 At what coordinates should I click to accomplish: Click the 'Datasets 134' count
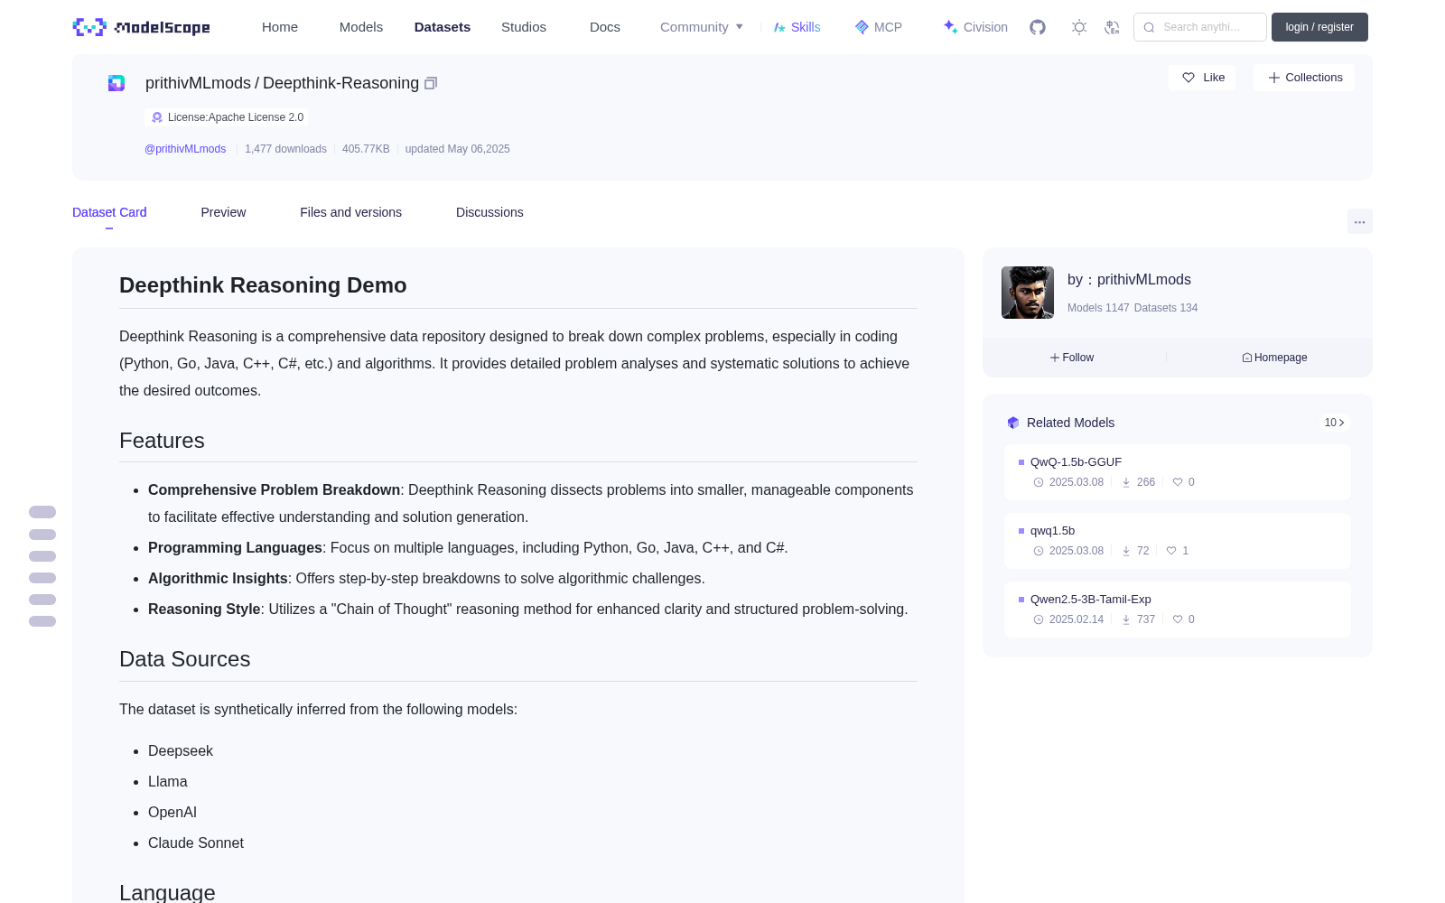click(1166, 308)
